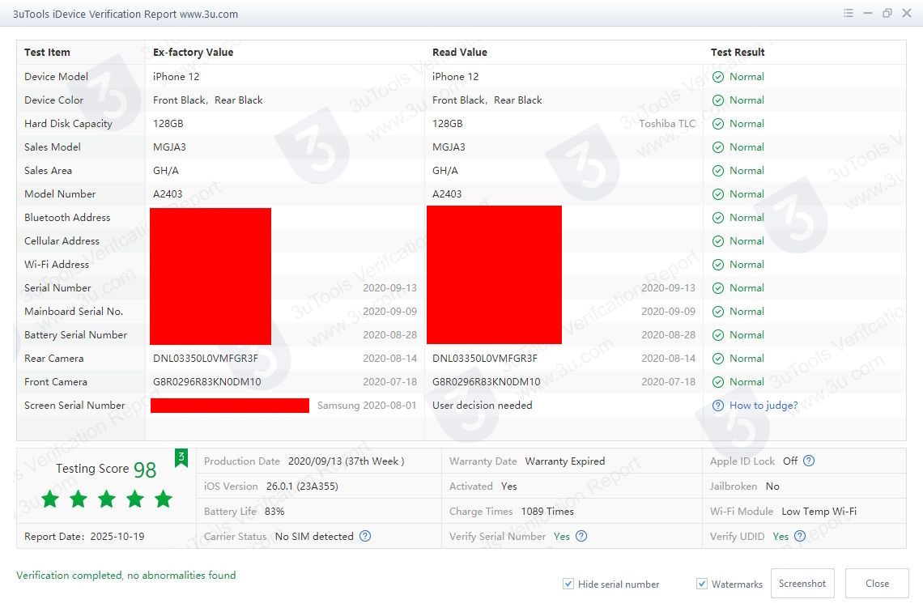The width and height of the screenshot is (923, 612).
Task: Click the Activated Yes value
Action: (x=508, y=486)
